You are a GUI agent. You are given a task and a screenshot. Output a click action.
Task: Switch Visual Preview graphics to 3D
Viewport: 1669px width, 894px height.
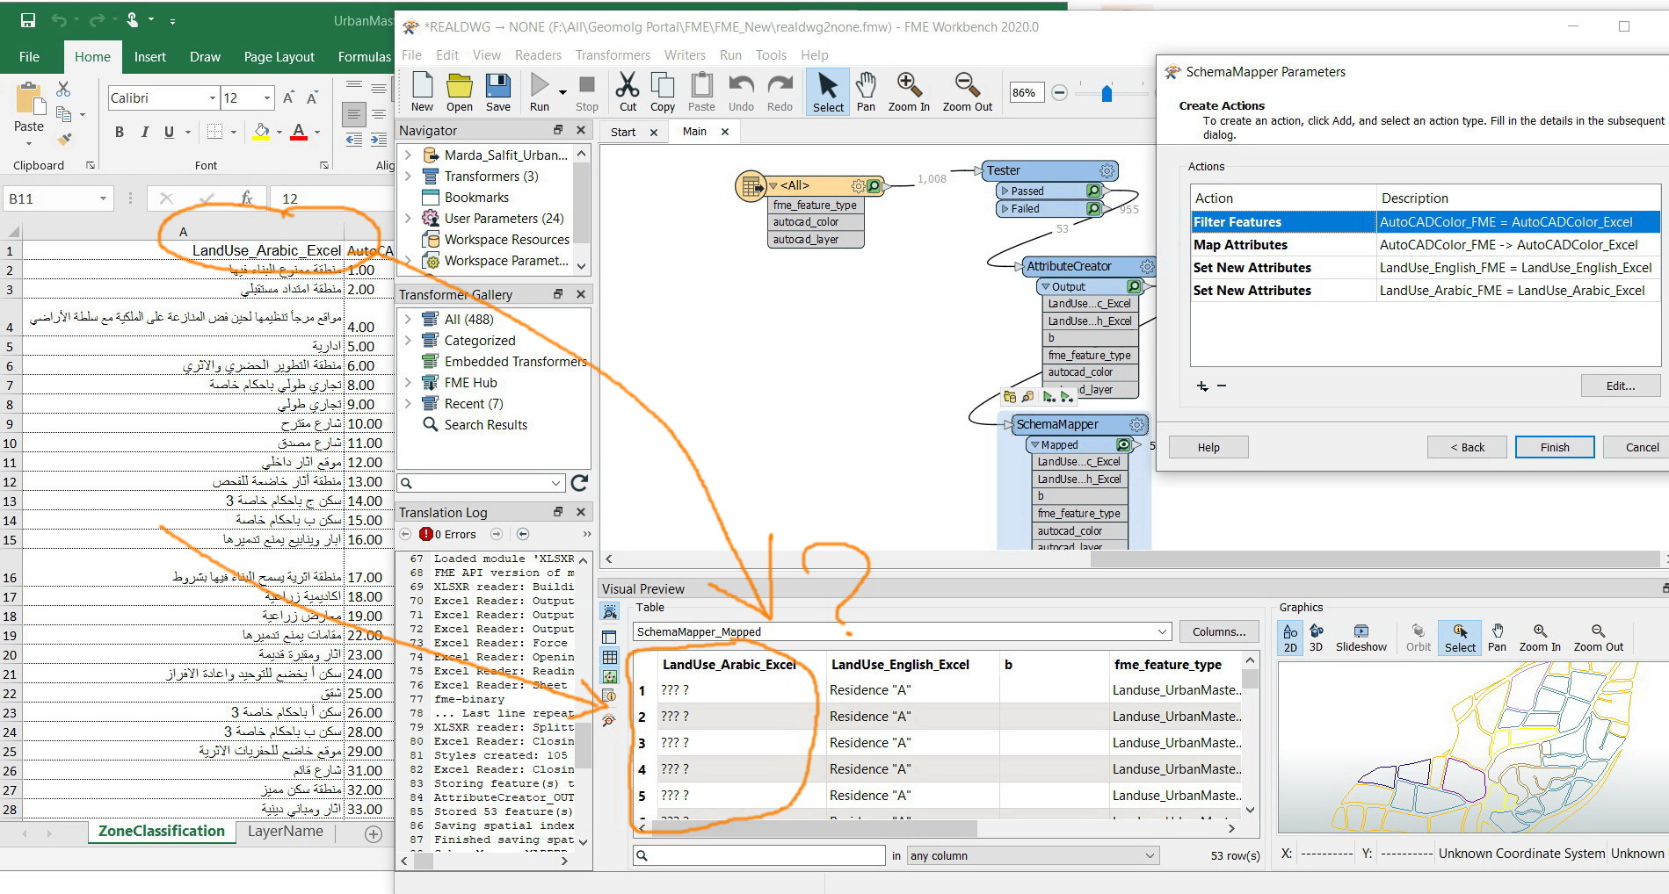coord(1316,638)
